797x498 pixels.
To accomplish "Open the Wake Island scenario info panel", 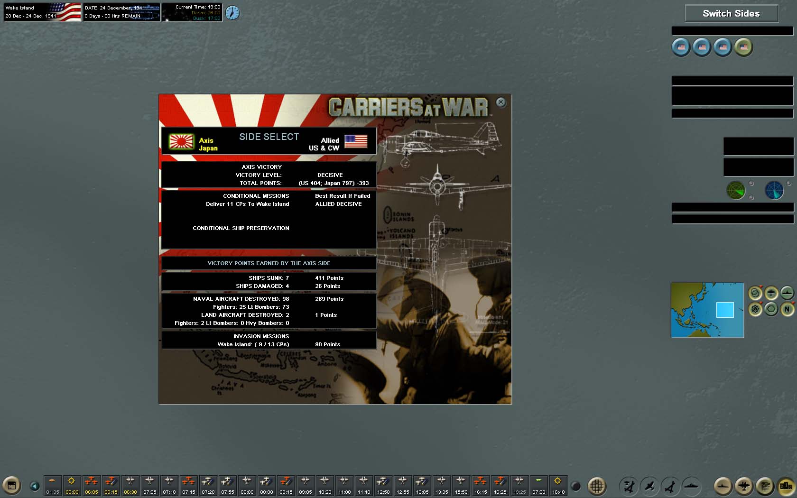I will tap(42, 12).
